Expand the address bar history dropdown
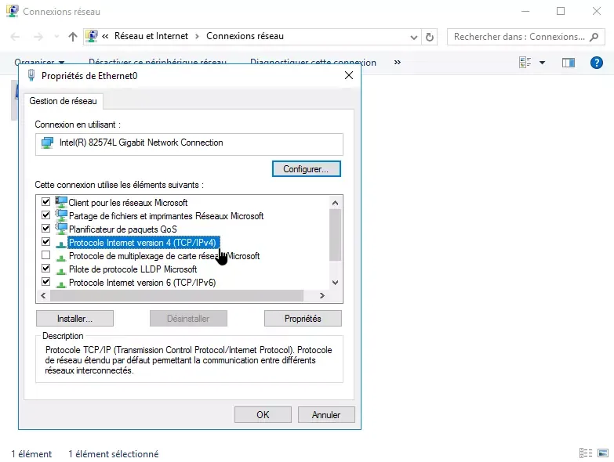The height and width of the screenshot is (462, 614). coord(415,37)
